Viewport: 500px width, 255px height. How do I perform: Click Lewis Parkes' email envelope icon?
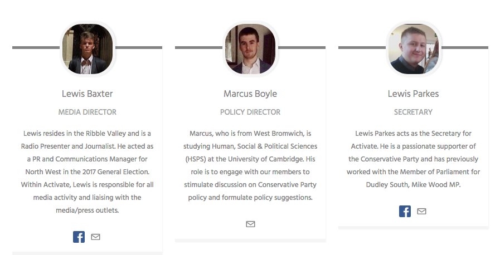[421, 212]
